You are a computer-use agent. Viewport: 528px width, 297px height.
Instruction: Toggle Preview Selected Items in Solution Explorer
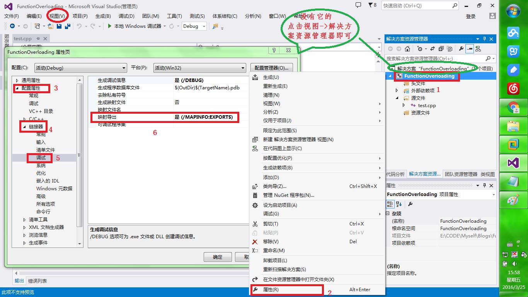pos(470,49)
